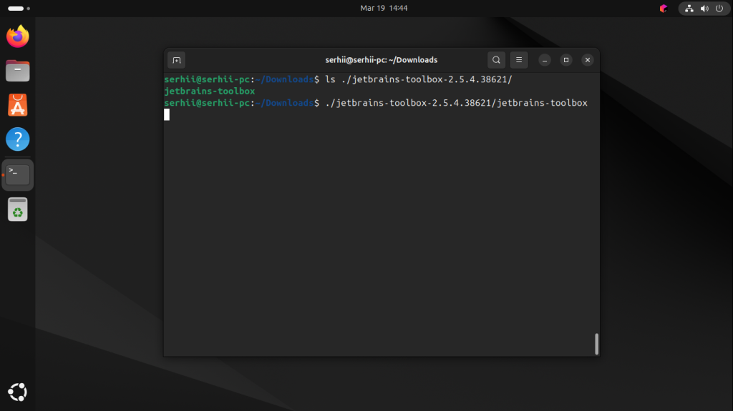Open the power menu icon
The width and height of the screenshot is (733, 411).
point(719,9)
